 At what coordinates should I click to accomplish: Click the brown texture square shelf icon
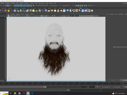[x=30, y=11]
